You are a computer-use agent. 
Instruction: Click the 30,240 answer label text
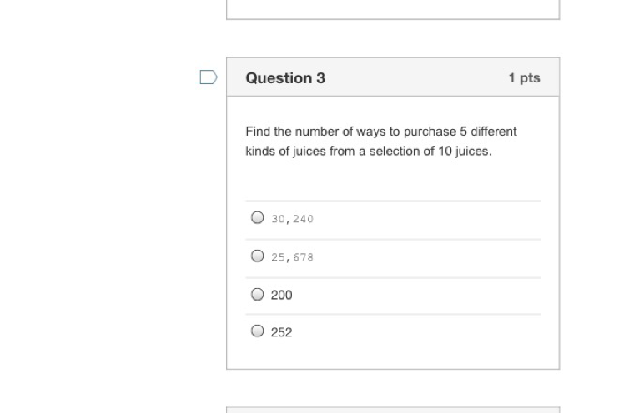(292, 219)
